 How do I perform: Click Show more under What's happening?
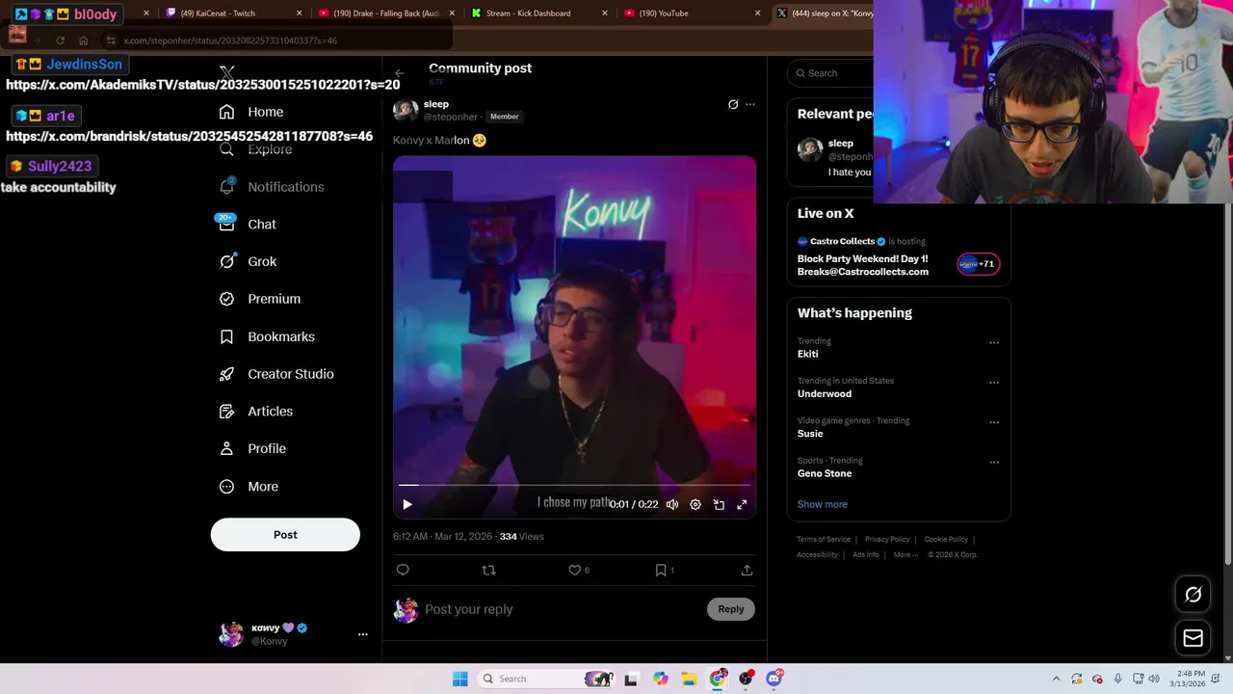tap(823, 504)
